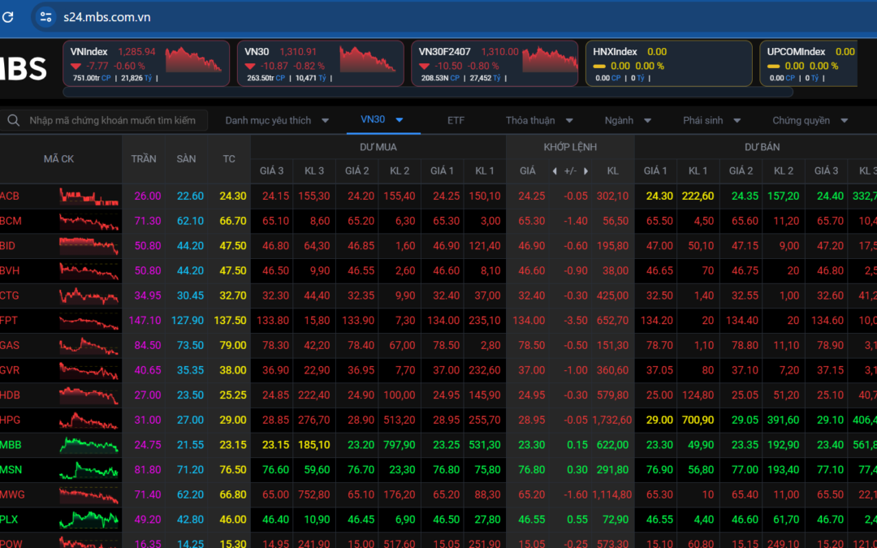Click the MBS logo
This screenshot has width=877, height=548.
(x=23, y=68)
